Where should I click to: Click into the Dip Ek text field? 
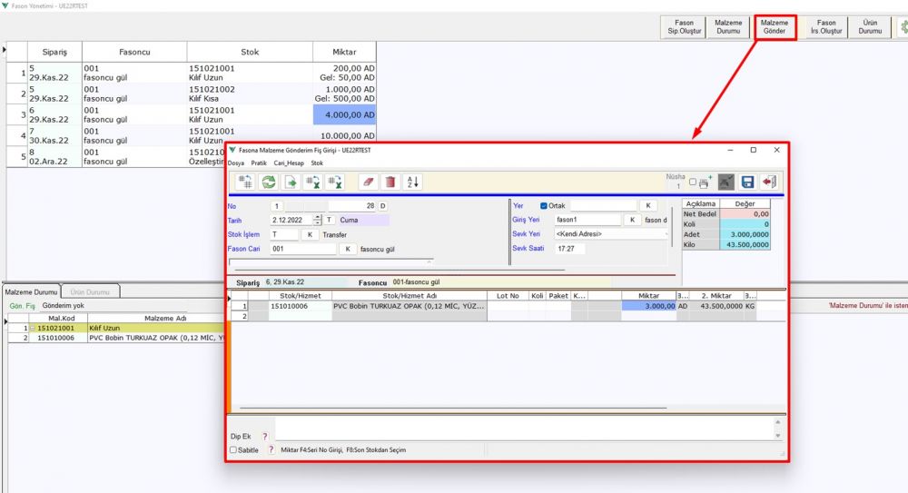(x=522, y=429)
